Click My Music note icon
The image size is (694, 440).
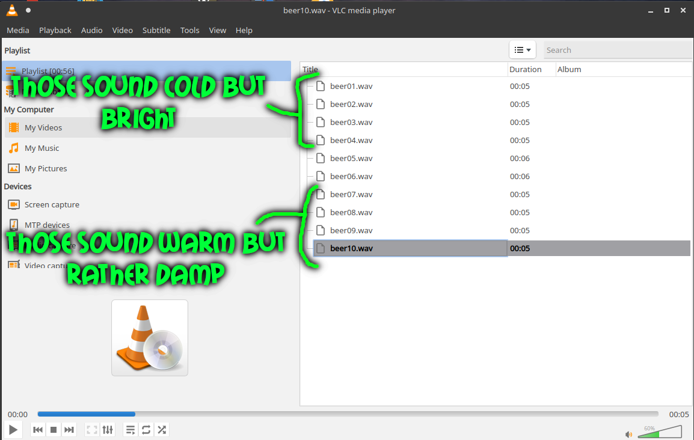[x=14, y=148]
